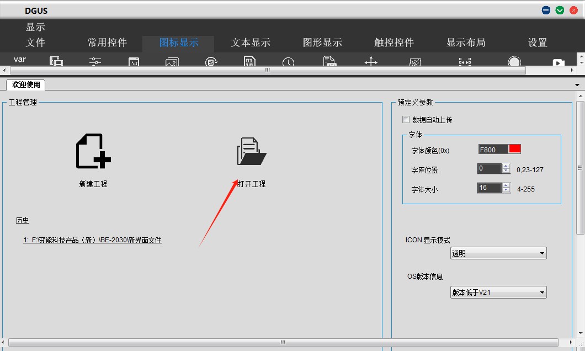Image resolution: width=585 pixels, height=351 pixels.
Task: Select the crossed image overlay icon
Action: (415, 62)
